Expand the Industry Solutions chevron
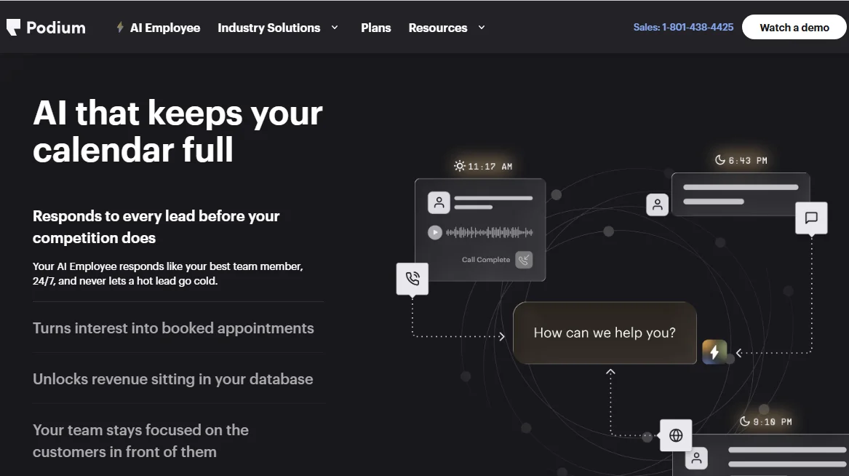The image size is (849, 476). coord(335,28)
